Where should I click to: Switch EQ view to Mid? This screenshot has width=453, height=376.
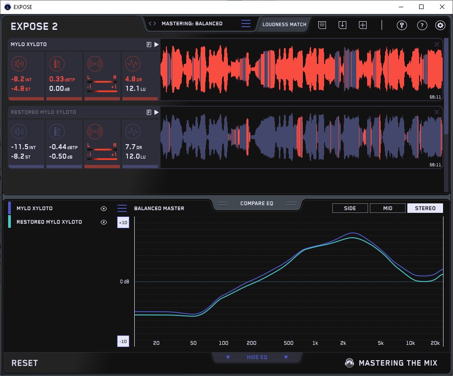(387, 208)
